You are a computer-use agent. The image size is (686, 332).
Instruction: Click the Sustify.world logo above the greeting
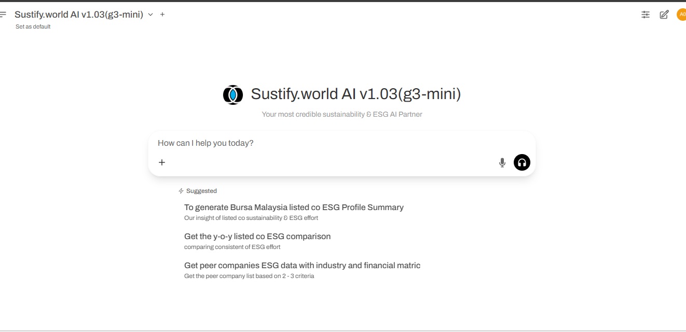[x=233, y=94]
